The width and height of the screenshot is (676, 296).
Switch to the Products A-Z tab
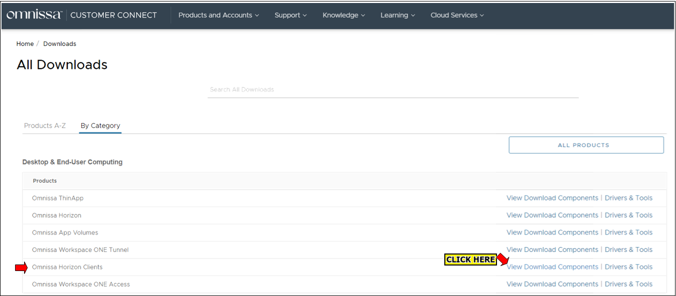(45, 125)
